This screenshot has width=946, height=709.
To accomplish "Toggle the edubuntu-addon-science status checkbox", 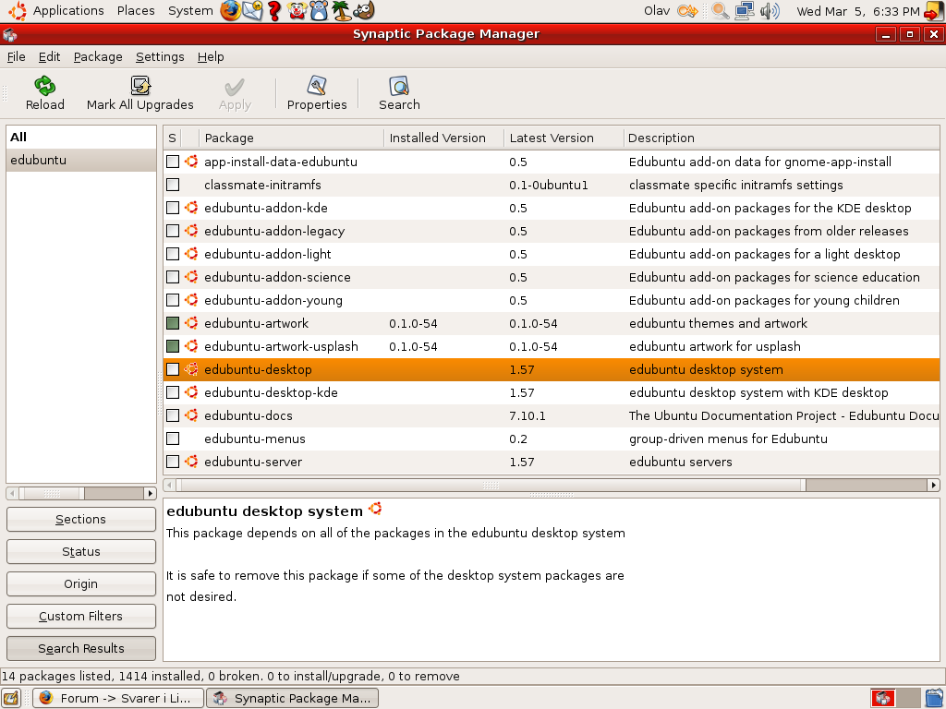I will click(x=173, y=277).
